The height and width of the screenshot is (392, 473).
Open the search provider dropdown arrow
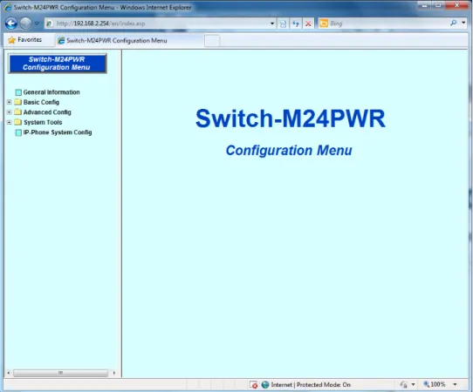click(x=463, y=23)
